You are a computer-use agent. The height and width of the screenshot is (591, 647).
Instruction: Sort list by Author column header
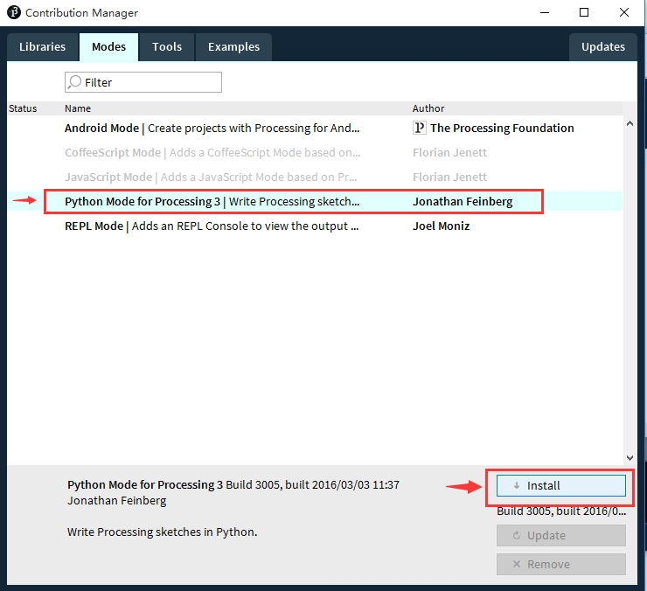tap(428, 108)
